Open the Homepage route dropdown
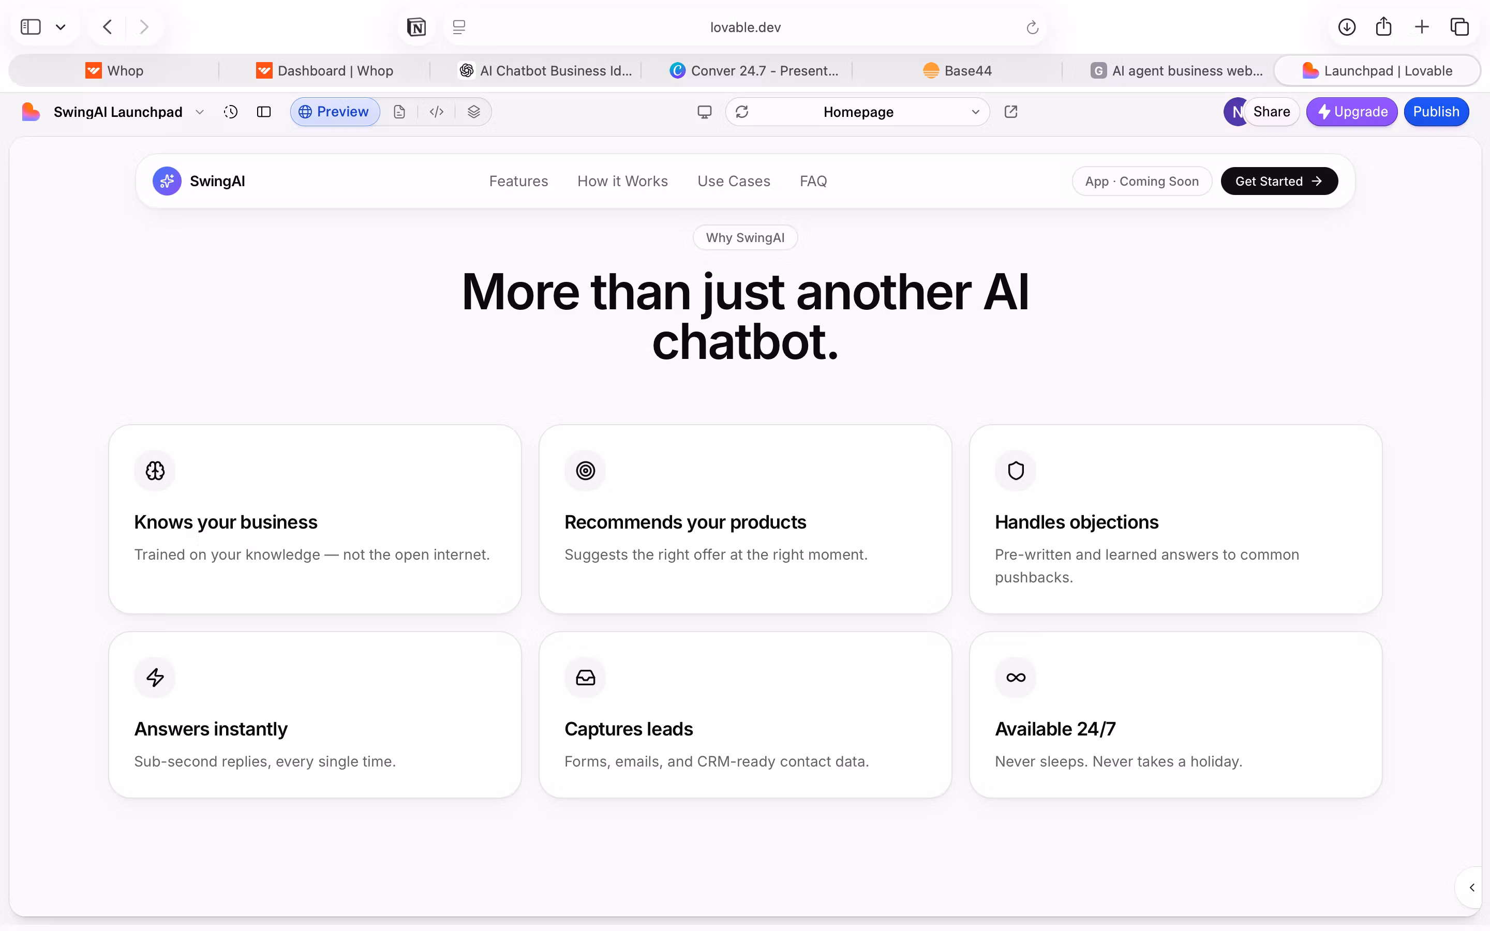Viewport: 1490px width, 931px height. click(975, 112)
